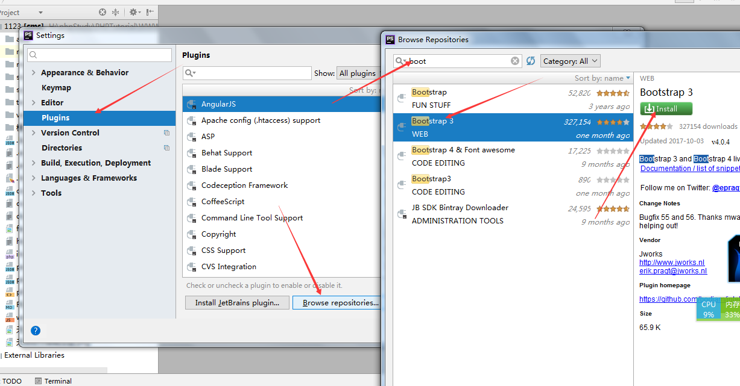Select the ASP plugin row

point(282,137)
